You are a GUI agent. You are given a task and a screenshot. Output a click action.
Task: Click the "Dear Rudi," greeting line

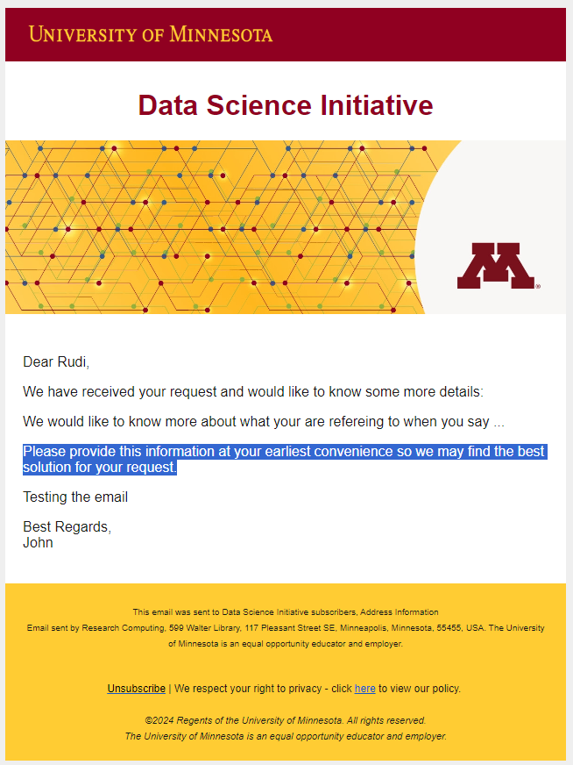point(56,361)
